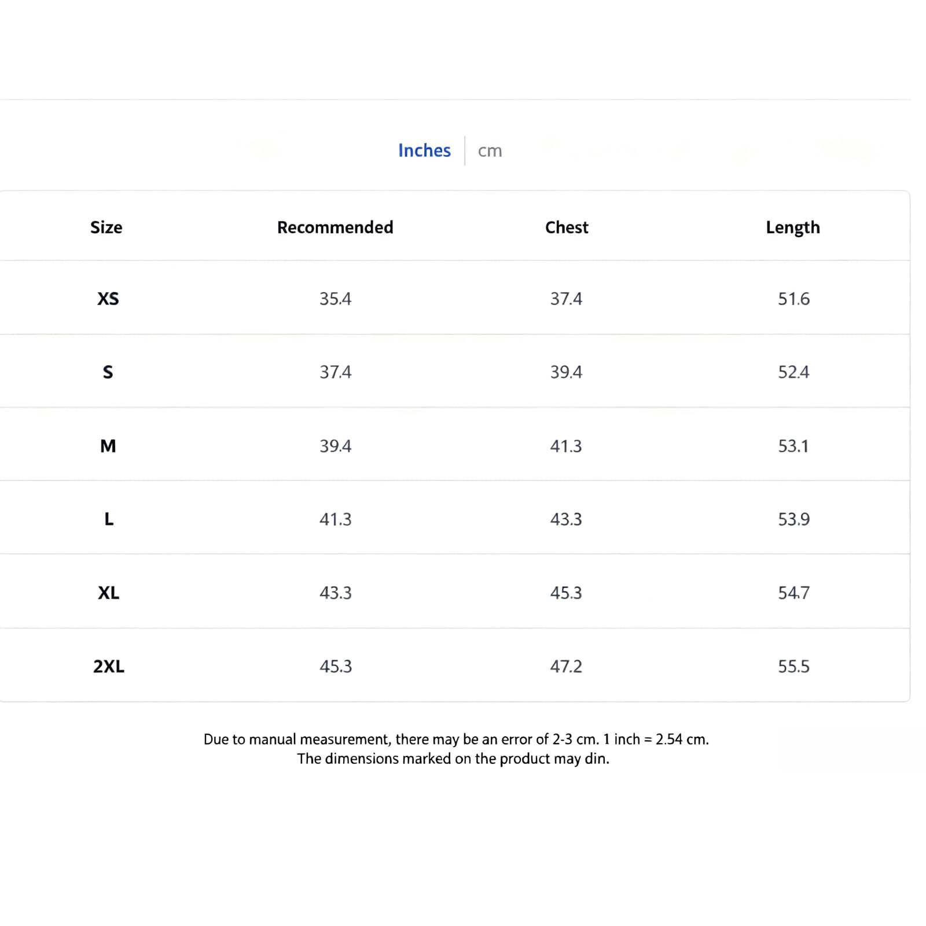Click XS recommended value 35.4

[336, 299]
